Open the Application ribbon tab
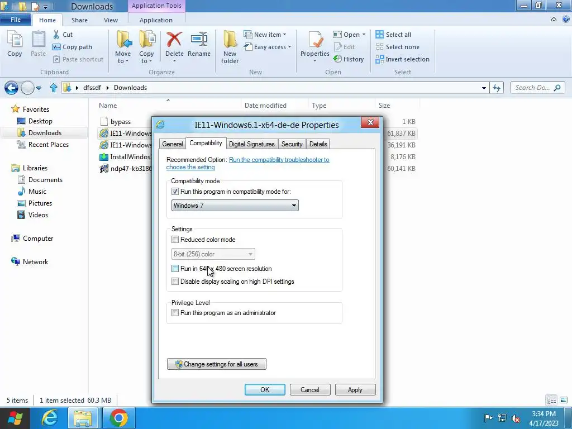572x429 pixels. 156,20
